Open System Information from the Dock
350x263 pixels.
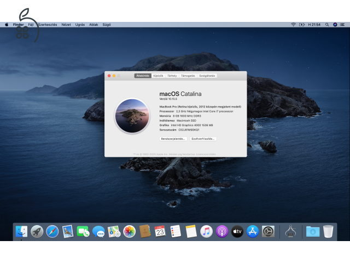290,231
